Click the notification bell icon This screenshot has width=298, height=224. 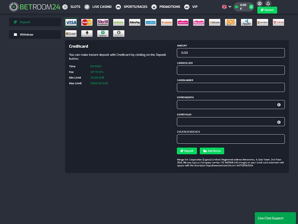pos(268,4)
